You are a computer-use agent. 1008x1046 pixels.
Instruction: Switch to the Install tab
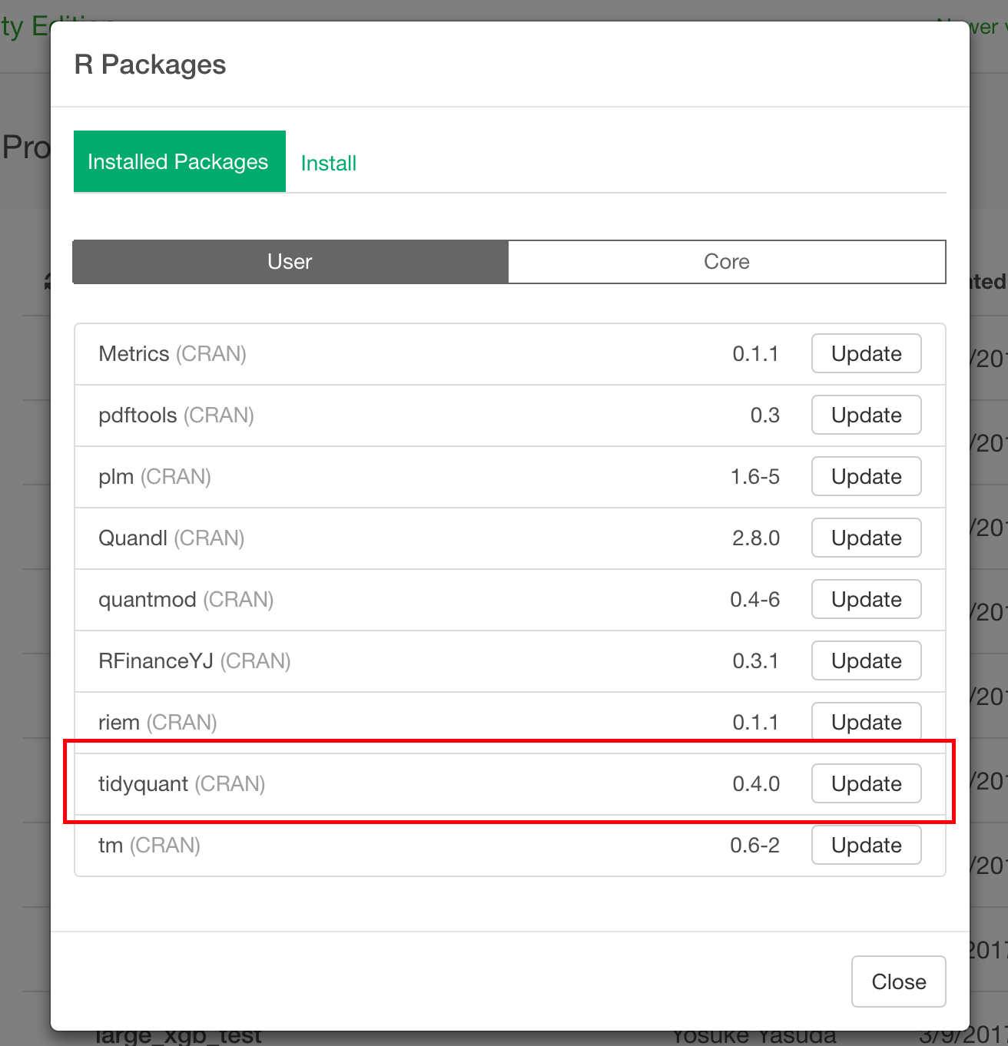tap(328, 162)
